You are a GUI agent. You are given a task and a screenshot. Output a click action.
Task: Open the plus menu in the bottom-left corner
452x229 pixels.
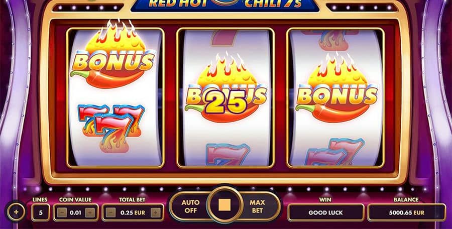(16, 212)
